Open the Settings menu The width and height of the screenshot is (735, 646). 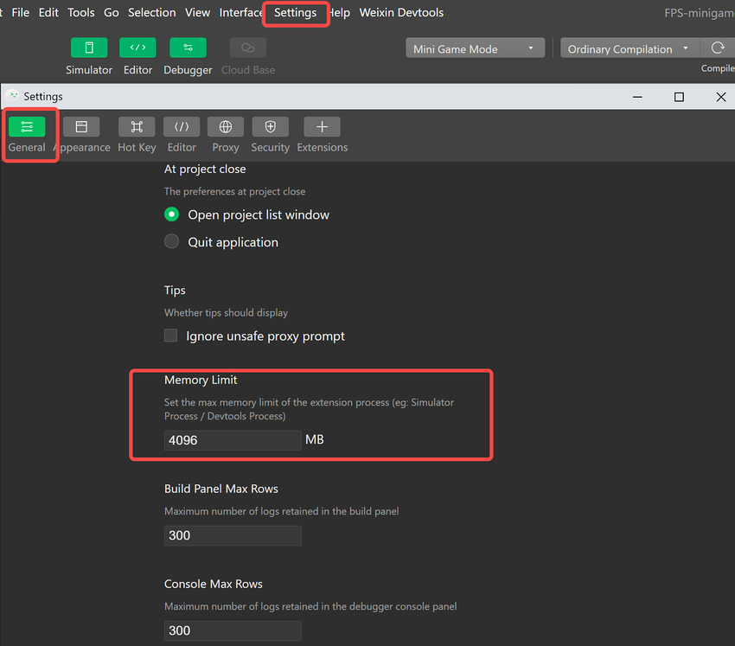click(x=295, y=13)
